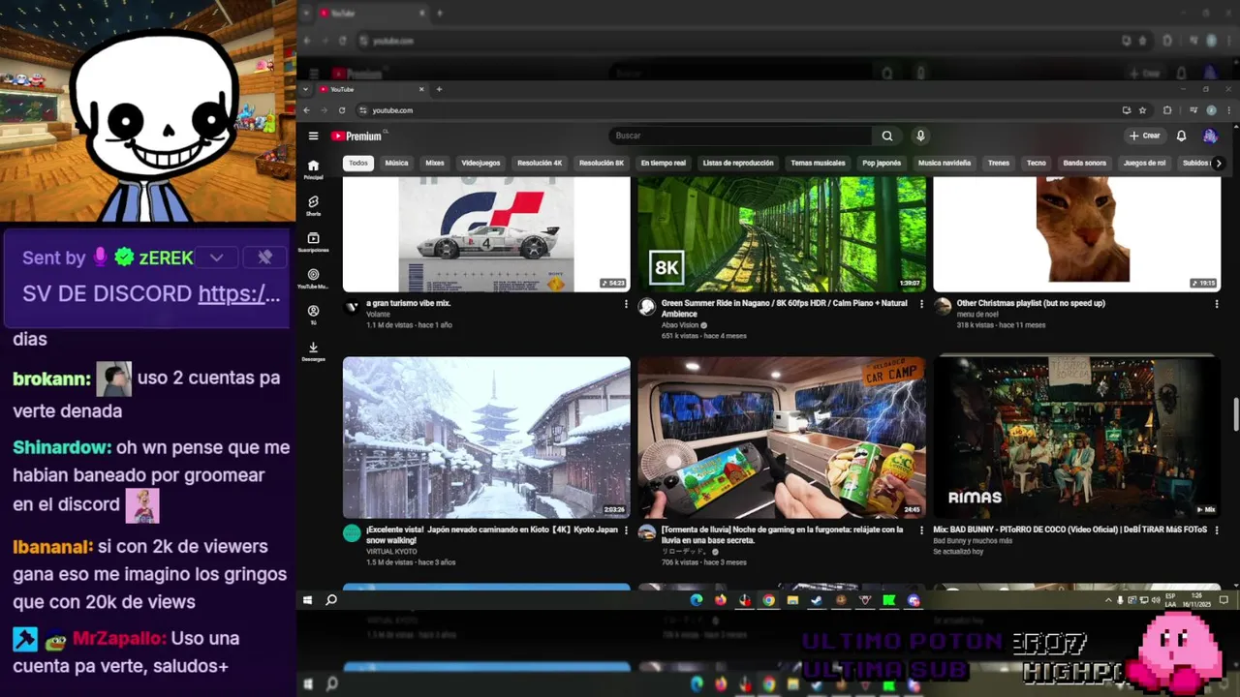The image size is (1240, 697).
Task: Open YouTube Music in the sidebar
Action: pyautogui.click(x=313, y=279)
